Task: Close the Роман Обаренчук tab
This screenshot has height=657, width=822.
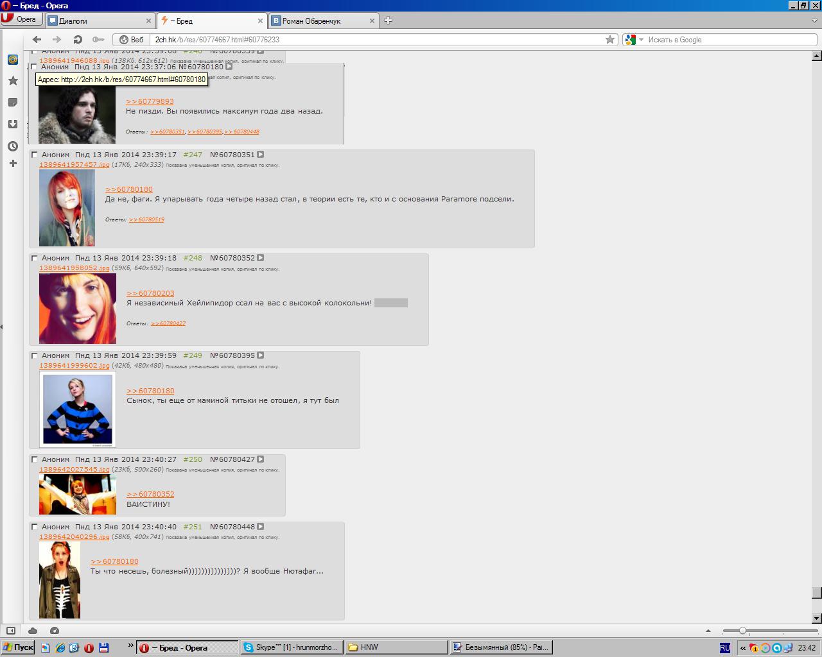Action: click(372, 21)
